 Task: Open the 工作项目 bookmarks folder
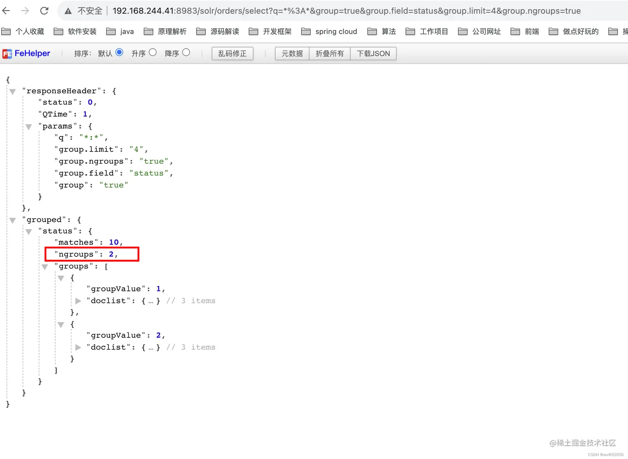[x=427, y=32]
